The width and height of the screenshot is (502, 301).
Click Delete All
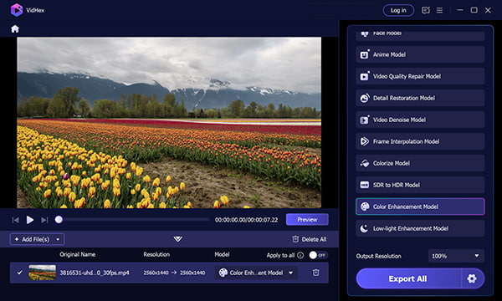coord(310,239)
